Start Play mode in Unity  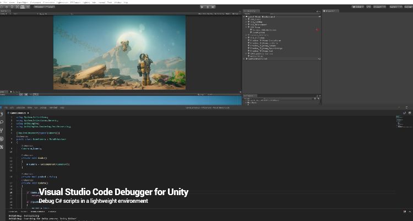coord(202,7)
